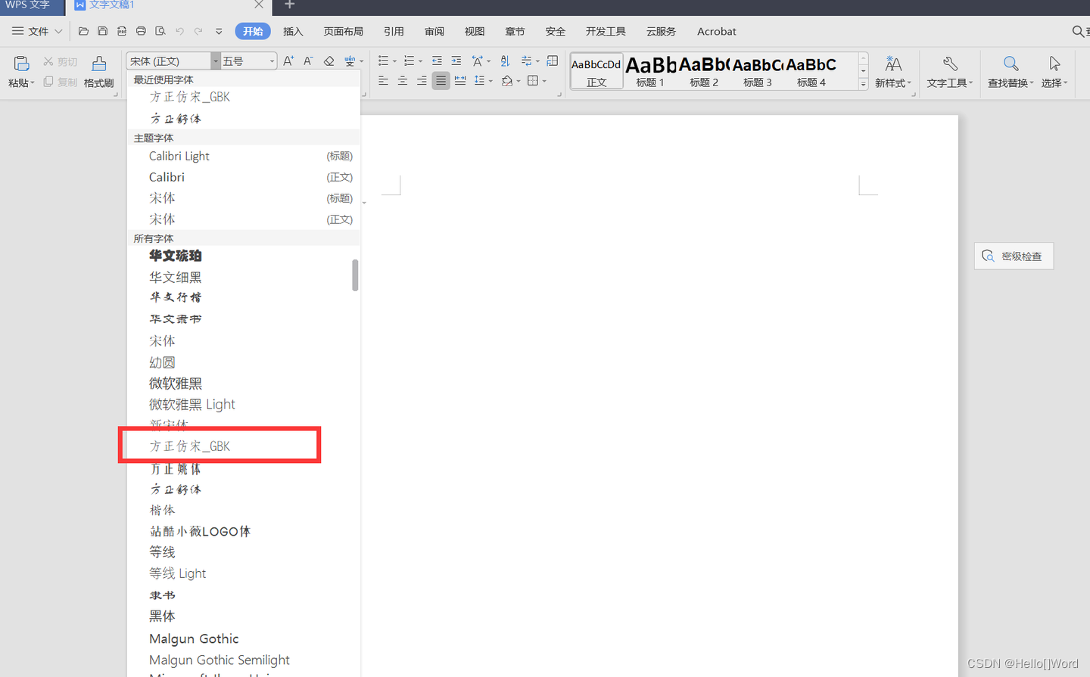The image size is (1090, 677).
Task: Open the 文件 menu
Action: coord(37,31)
